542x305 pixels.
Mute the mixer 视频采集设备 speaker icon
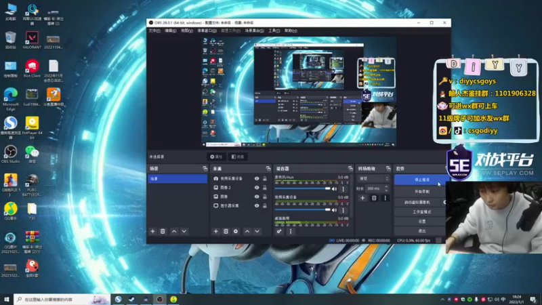[334, 210]
